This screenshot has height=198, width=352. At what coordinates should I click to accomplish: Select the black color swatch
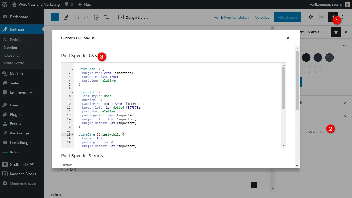[306, 57]
